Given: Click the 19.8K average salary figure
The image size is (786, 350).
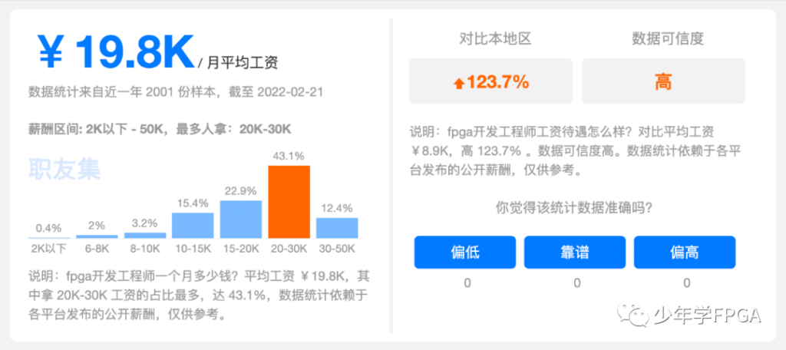Looking at the screenshot, I should [134, 52].
